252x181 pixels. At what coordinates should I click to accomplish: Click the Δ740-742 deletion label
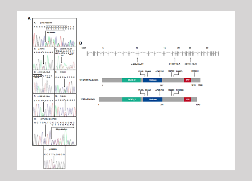(x=160, y=71)
